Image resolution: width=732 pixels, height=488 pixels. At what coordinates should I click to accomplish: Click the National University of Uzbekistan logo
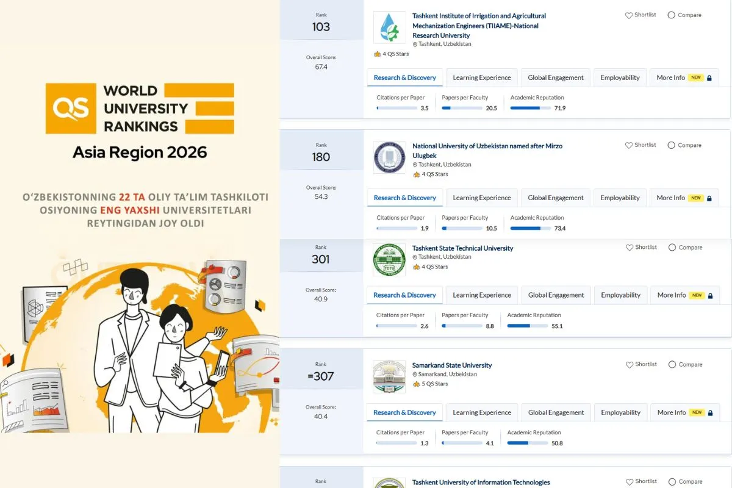pyautogui.click(x=389, y=157)
